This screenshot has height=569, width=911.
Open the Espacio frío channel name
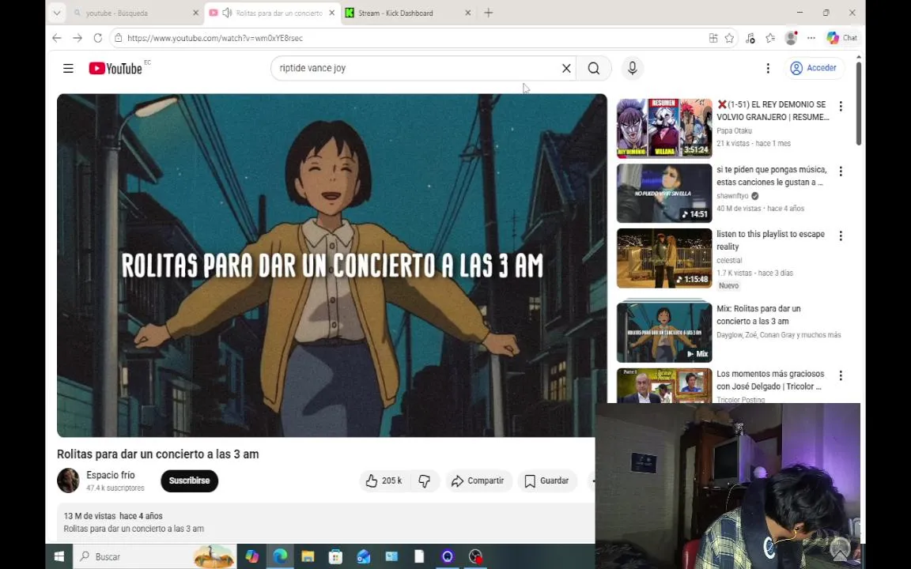tap(111, 475)
